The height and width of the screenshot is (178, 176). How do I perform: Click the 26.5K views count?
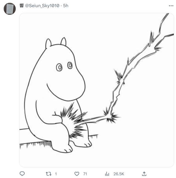pos(119,174)
